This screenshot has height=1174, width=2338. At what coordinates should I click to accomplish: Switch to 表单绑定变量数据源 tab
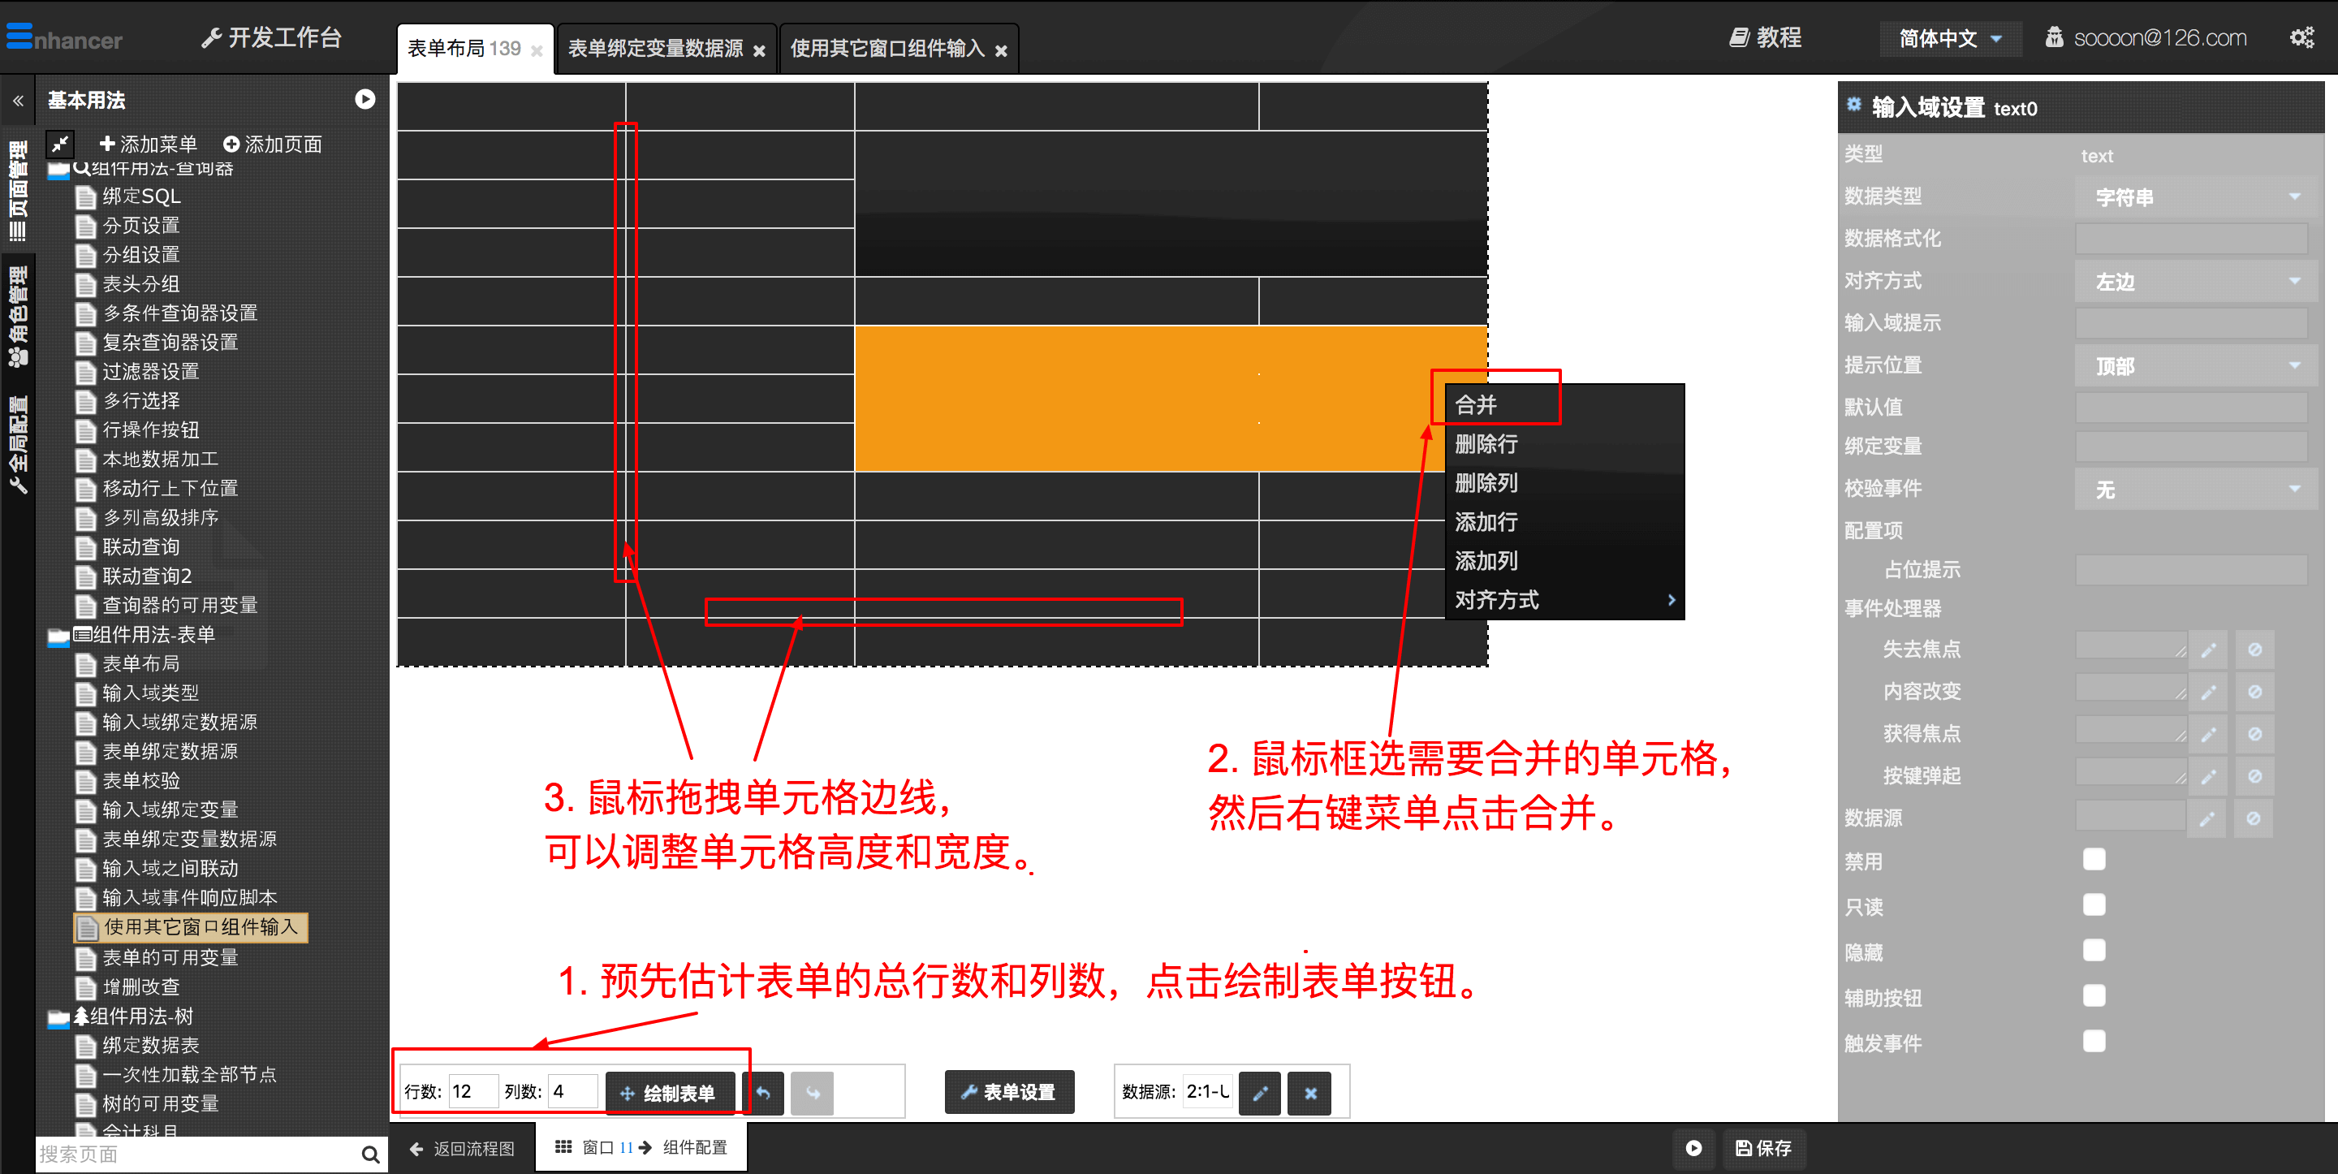pyautogui.click(x=655, y=48)
